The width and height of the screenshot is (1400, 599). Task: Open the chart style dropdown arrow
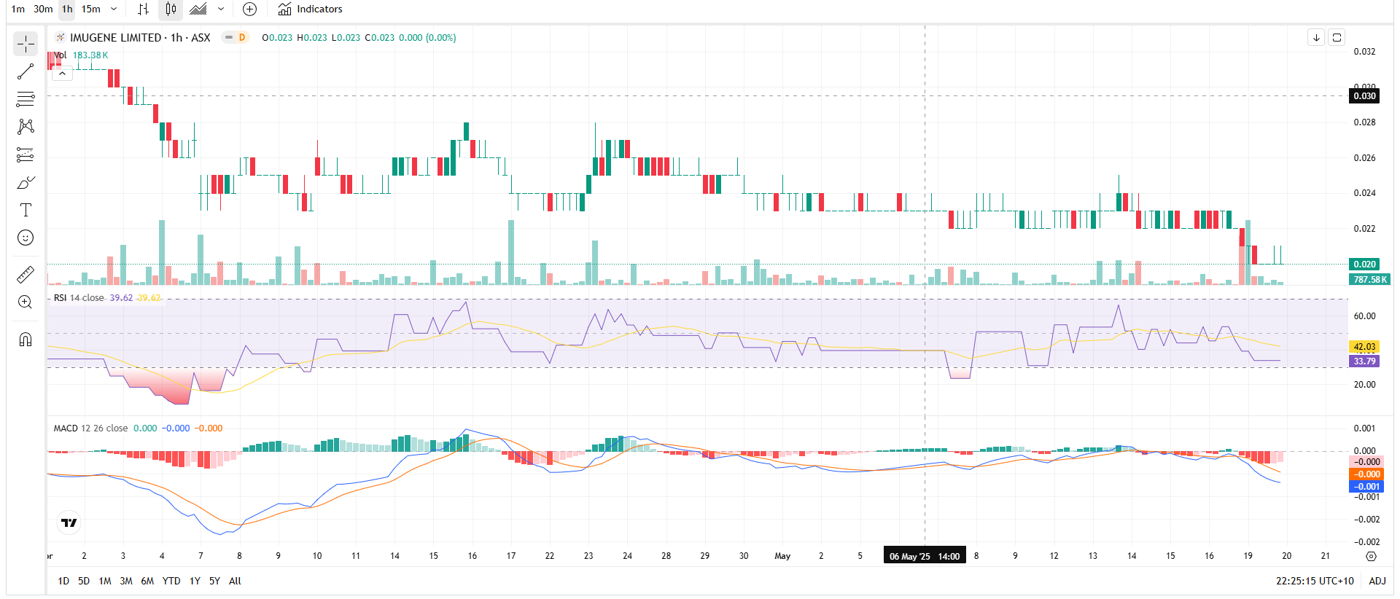pyautogui.click(x=221, y=9)
